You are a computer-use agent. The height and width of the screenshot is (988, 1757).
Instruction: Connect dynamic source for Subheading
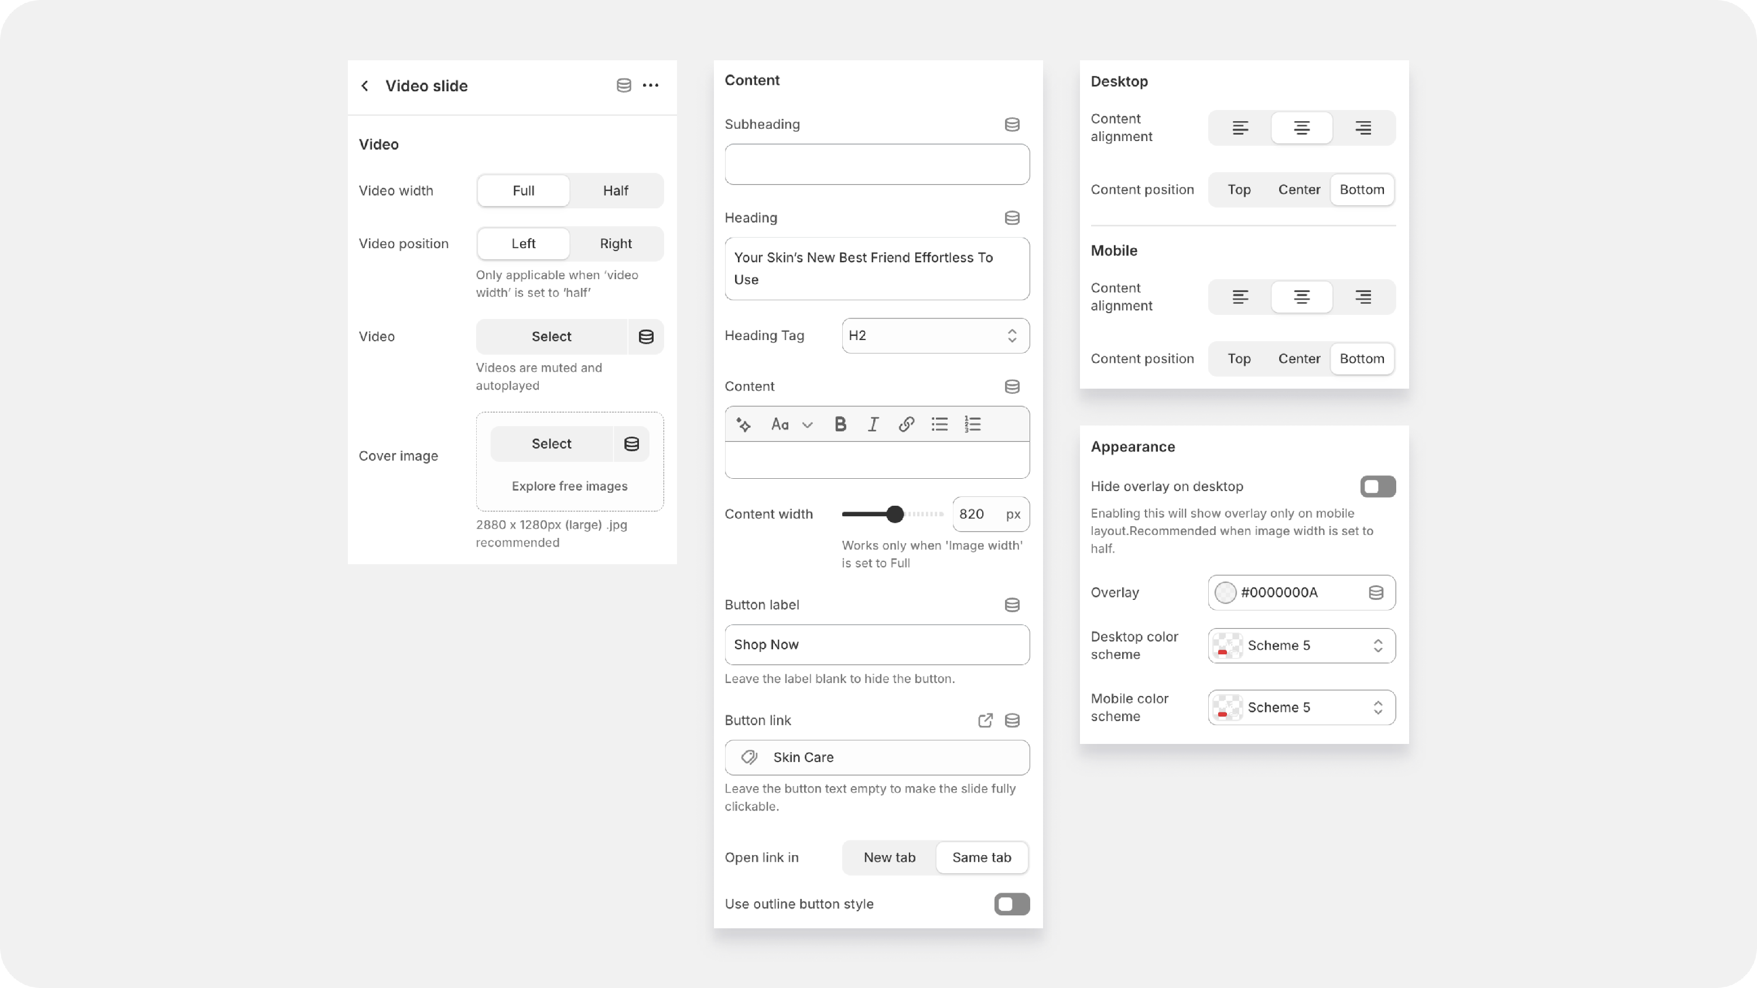coord(1012,124)
